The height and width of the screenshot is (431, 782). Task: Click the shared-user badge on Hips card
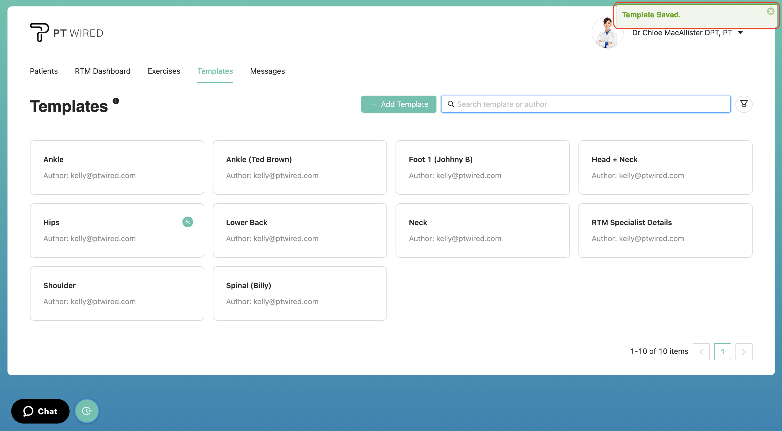[x=187, y=222]
